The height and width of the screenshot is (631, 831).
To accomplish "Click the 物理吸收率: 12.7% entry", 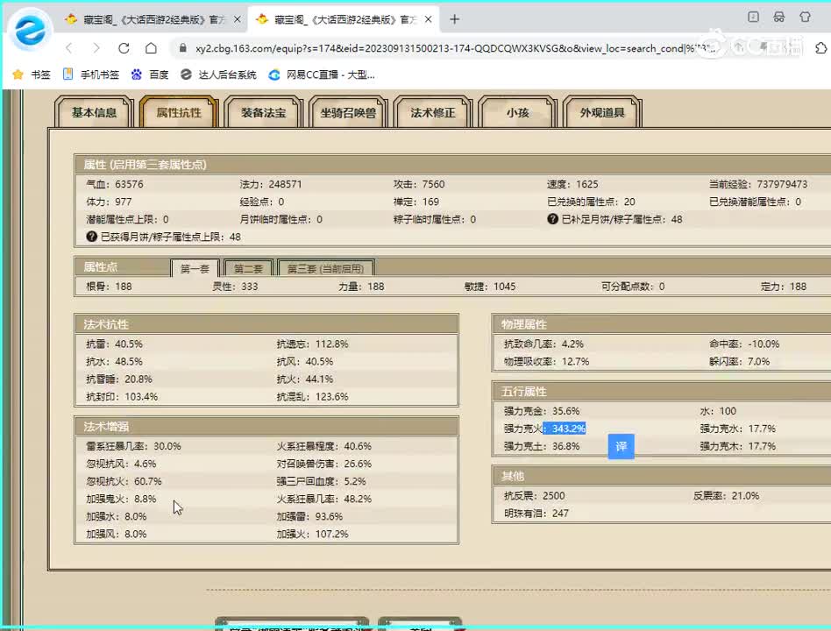I will [546, 362].
